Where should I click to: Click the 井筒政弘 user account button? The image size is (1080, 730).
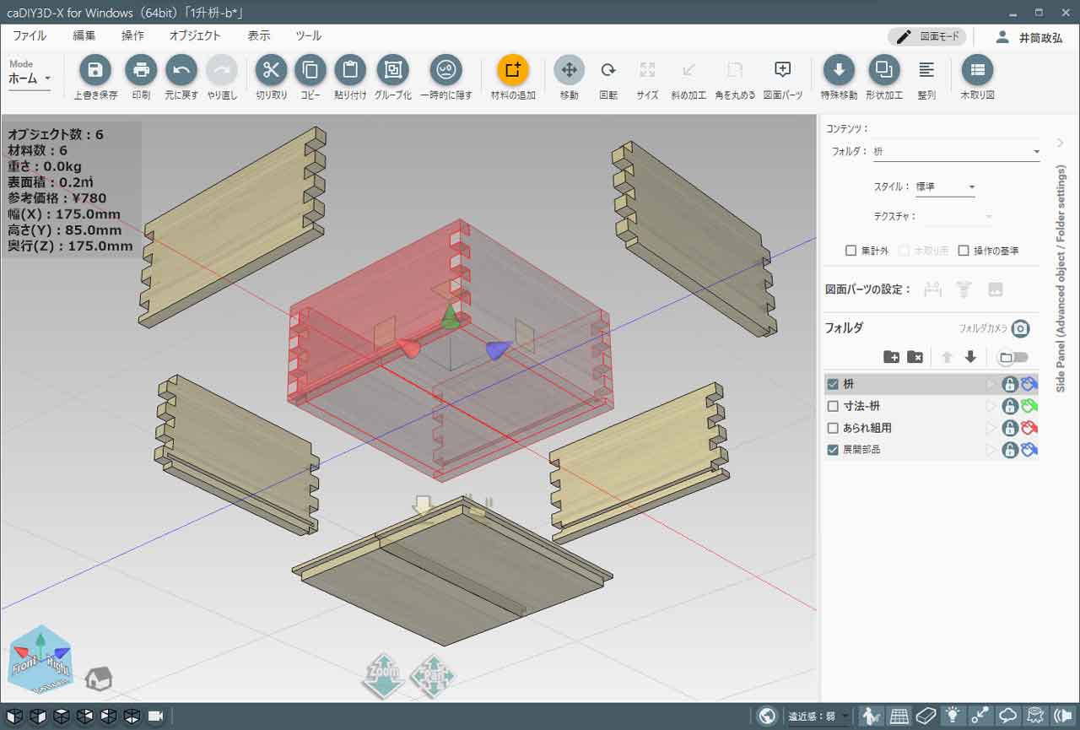[1029, 38]
